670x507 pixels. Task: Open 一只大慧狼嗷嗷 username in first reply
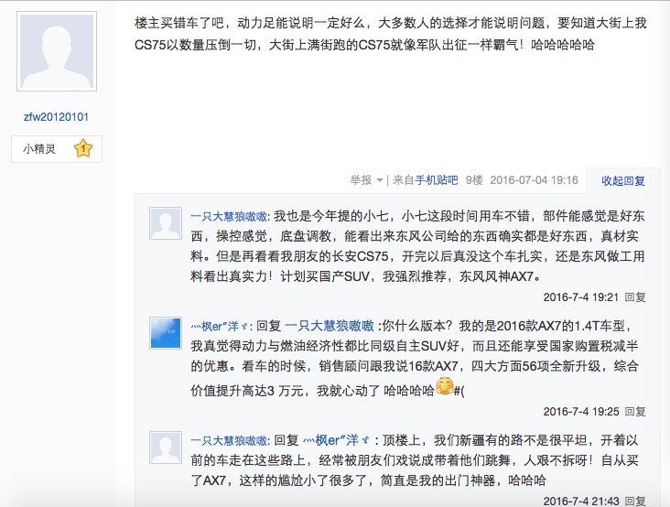click(229, 217)
